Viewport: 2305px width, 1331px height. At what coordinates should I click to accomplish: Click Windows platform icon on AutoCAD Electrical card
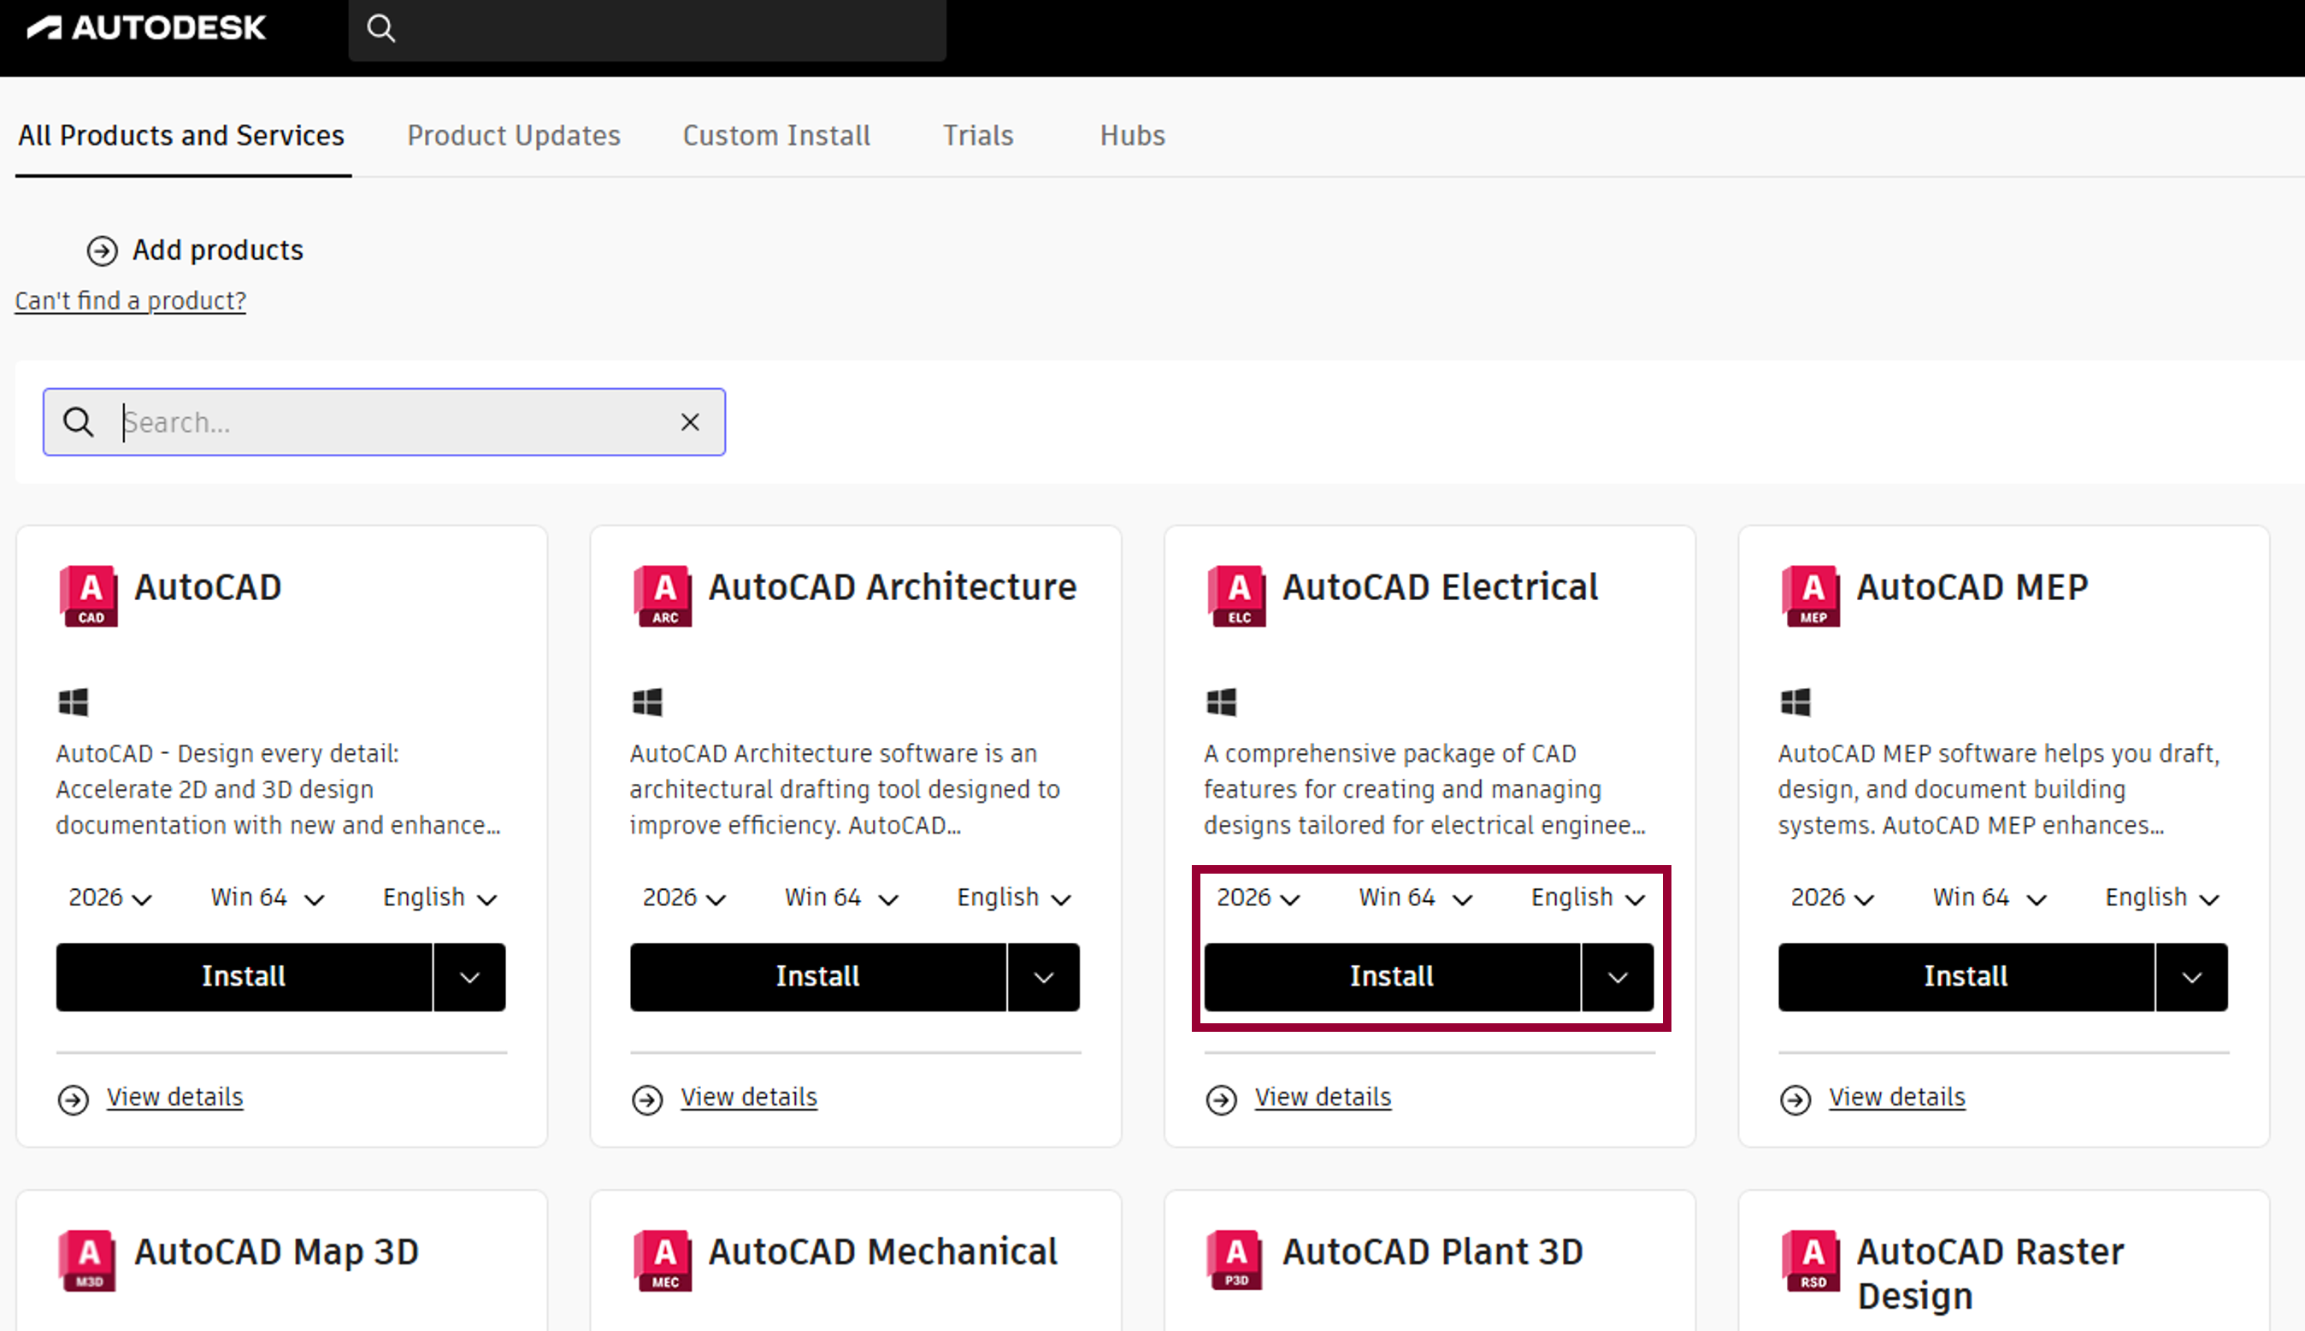point(1222,702)
